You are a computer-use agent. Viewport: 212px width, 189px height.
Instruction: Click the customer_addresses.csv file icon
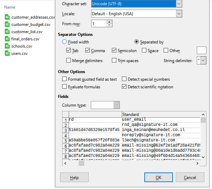[7, 17]
